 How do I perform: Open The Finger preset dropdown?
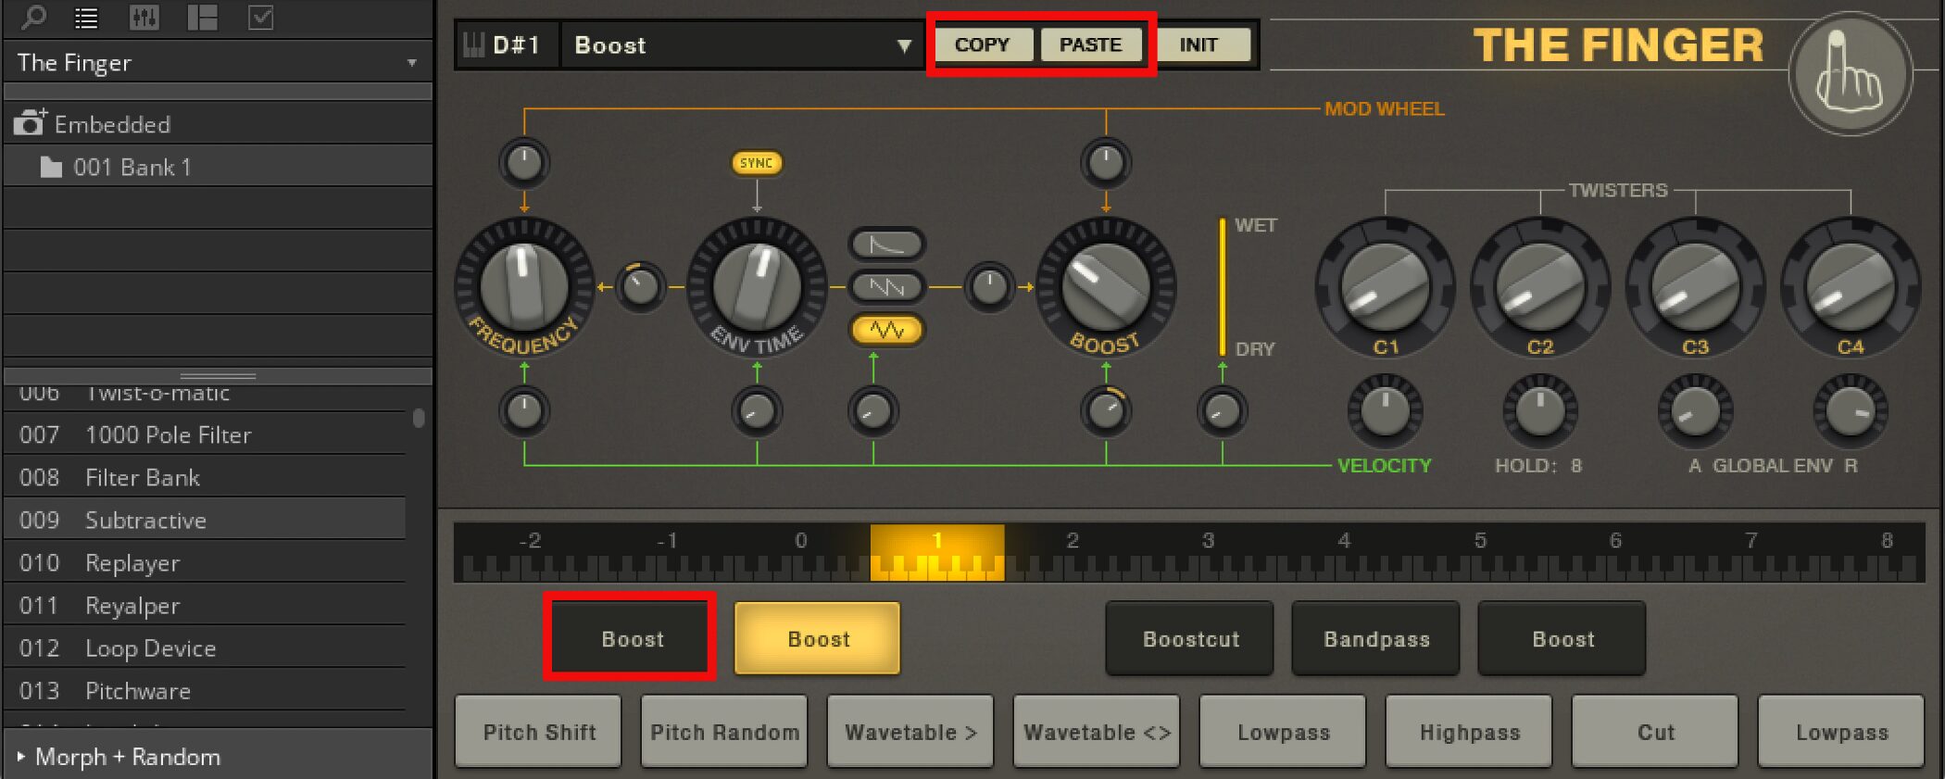point(218,62)
